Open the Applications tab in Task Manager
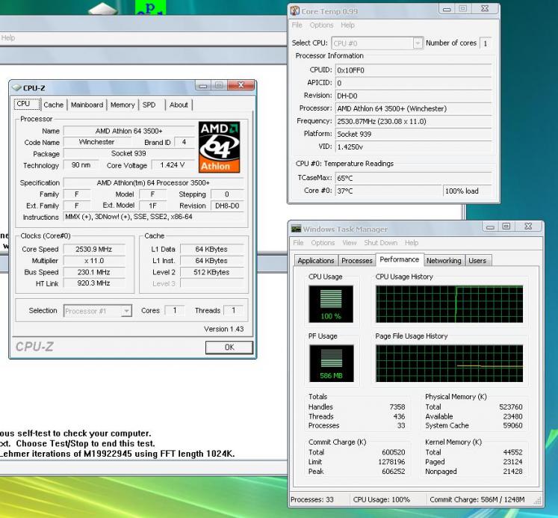 [316, 261]
